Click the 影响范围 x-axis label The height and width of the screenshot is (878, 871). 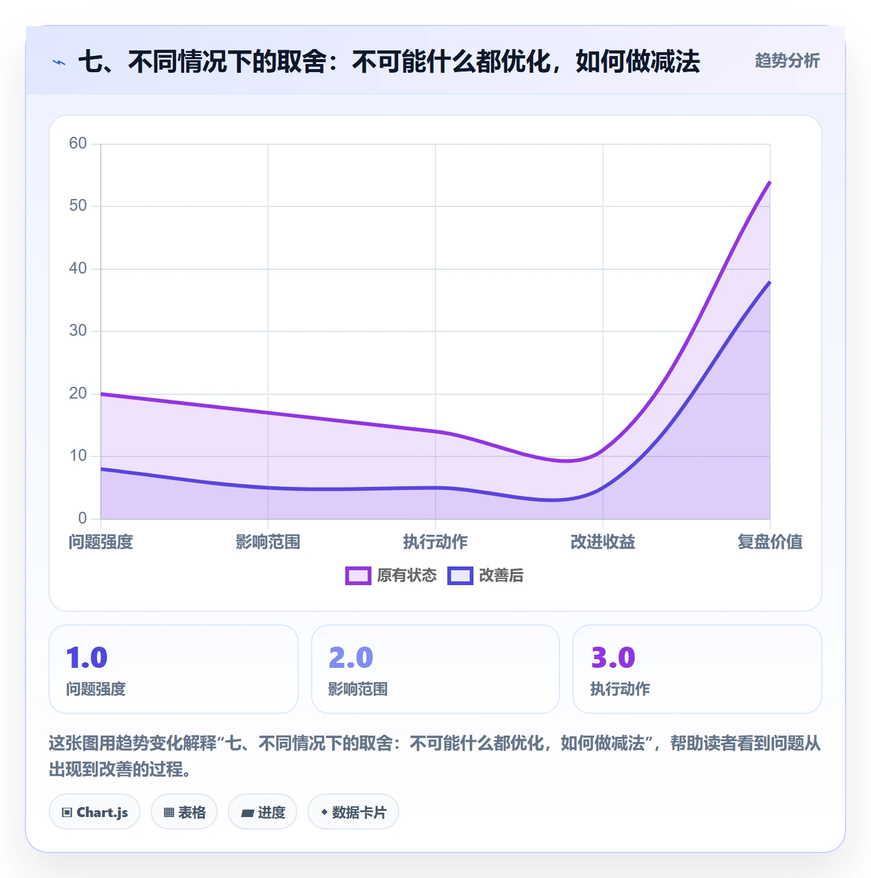(x=268, y=542)
